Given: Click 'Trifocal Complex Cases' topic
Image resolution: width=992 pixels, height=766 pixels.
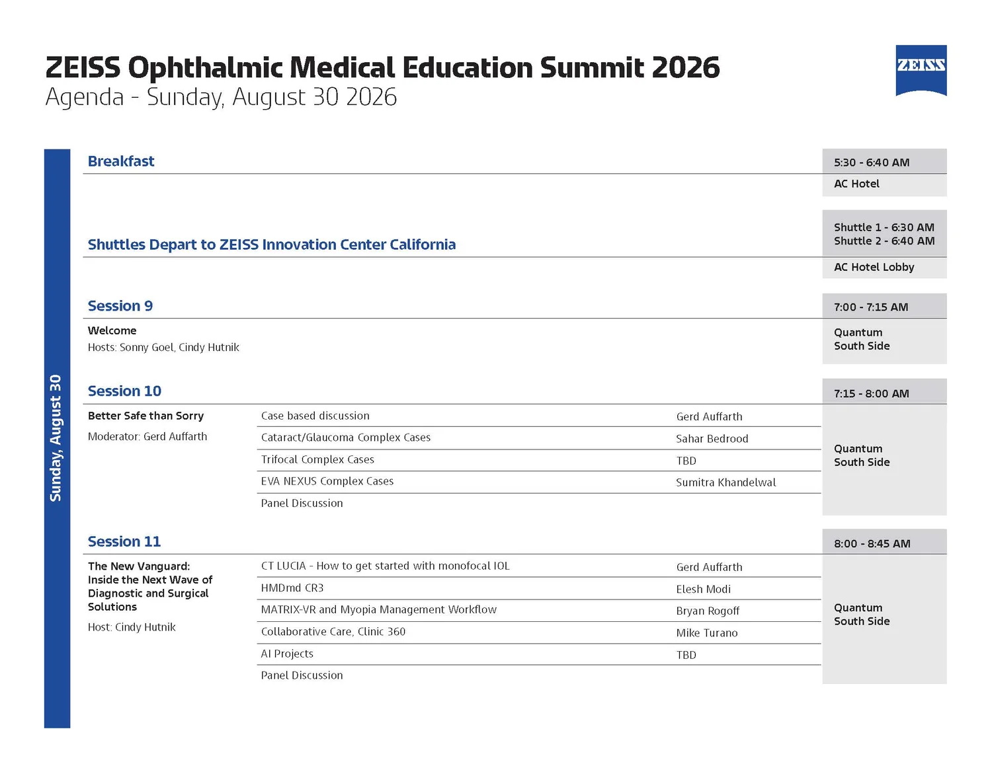Looking at the screenshot, I should (x=317, y=459).
